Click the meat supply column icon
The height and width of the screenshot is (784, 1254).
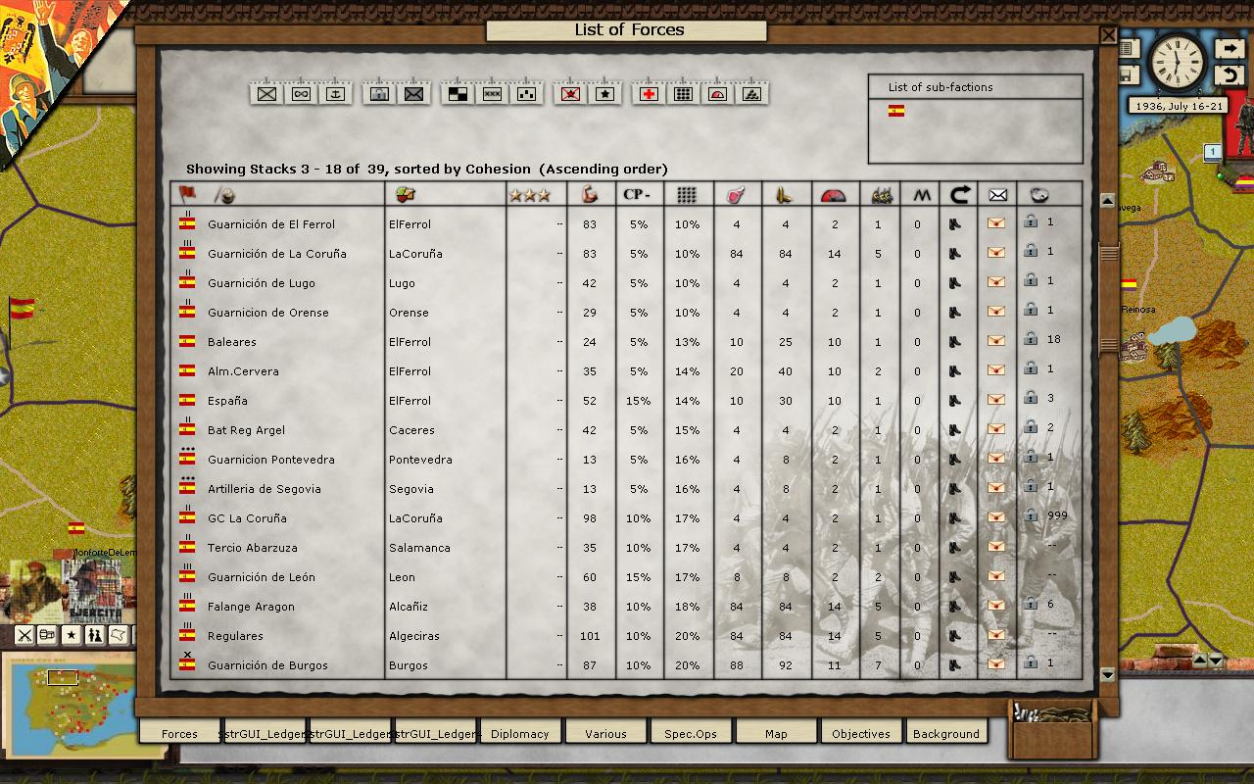tap(736, 194)
